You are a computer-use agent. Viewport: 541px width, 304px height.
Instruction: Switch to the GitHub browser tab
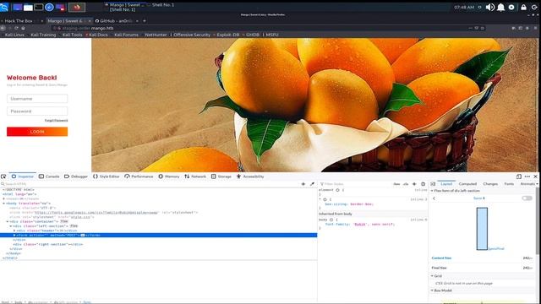[117, 21]
